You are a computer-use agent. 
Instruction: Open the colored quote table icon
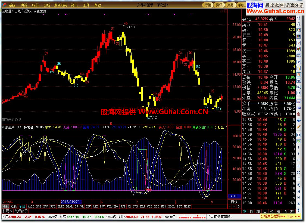(299, 36)
